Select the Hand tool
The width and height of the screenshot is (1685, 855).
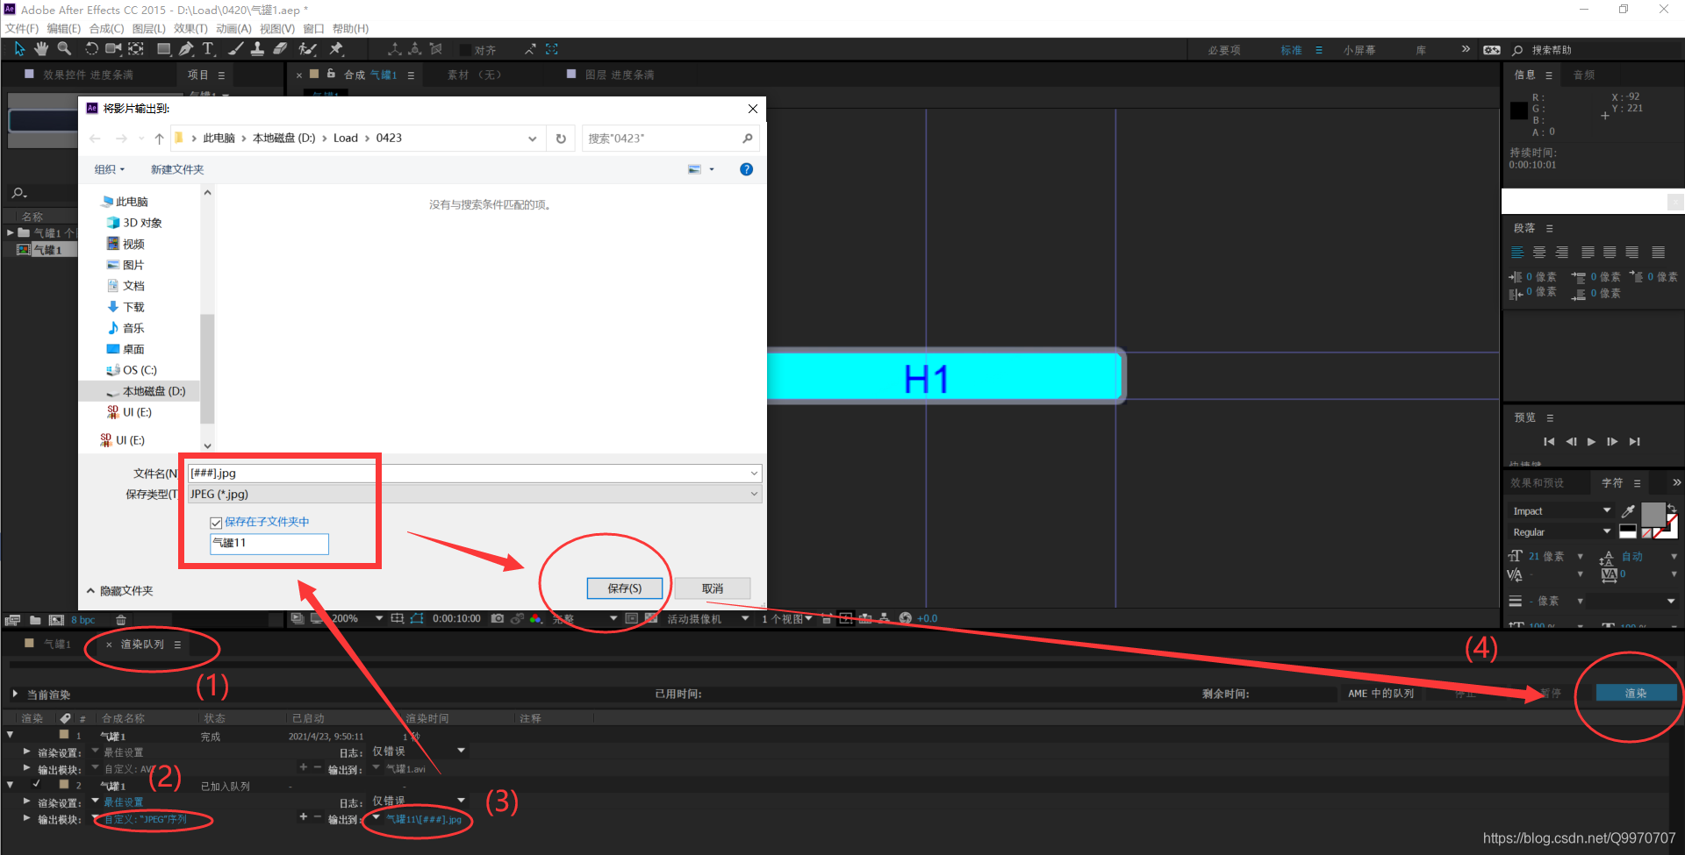pos(41,49)
